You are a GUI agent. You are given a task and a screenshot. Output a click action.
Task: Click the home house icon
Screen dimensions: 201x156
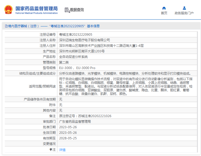(164, 8)
